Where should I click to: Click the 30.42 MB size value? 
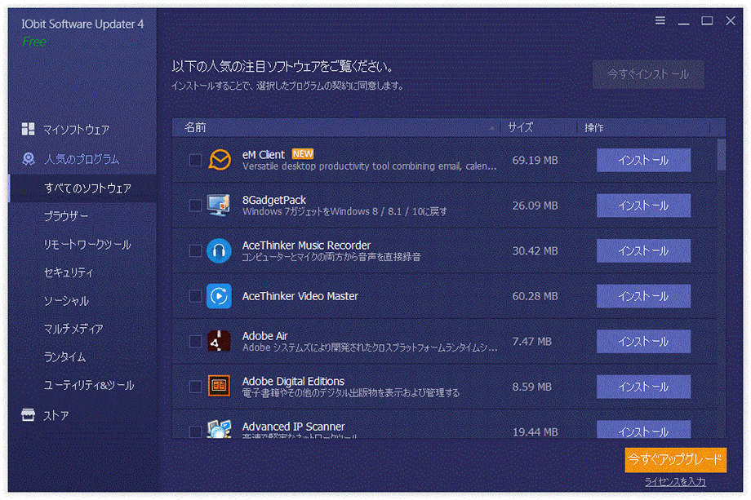535,251
